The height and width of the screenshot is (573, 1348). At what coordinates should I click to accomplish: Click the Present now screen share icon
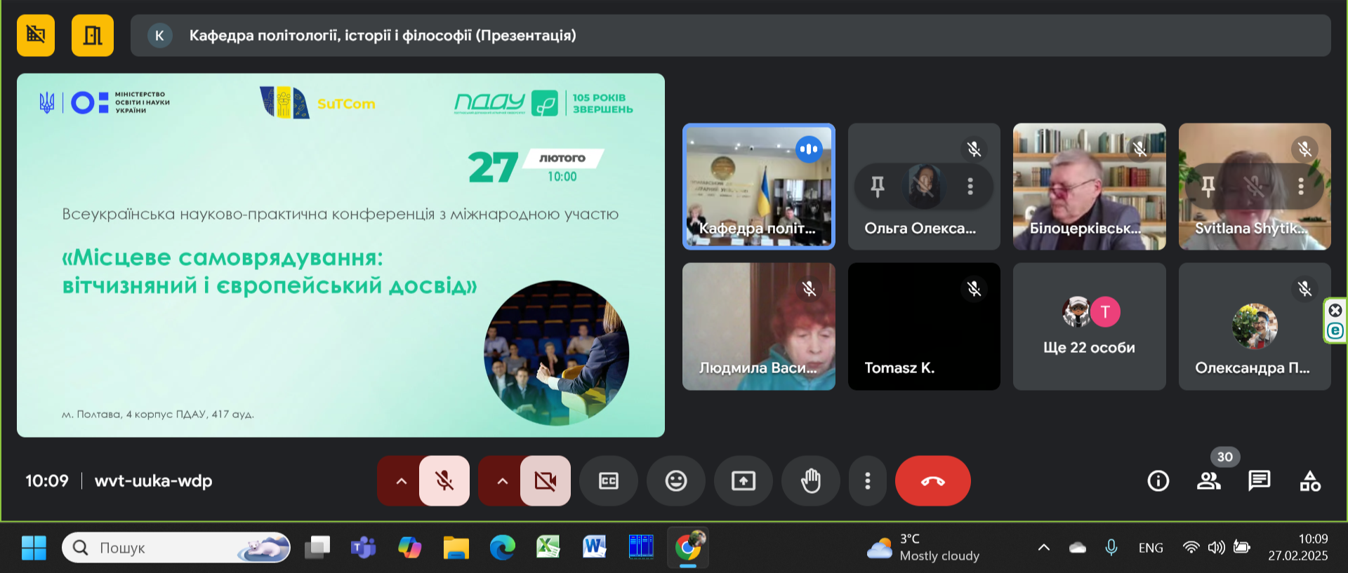tap(743, 481)
